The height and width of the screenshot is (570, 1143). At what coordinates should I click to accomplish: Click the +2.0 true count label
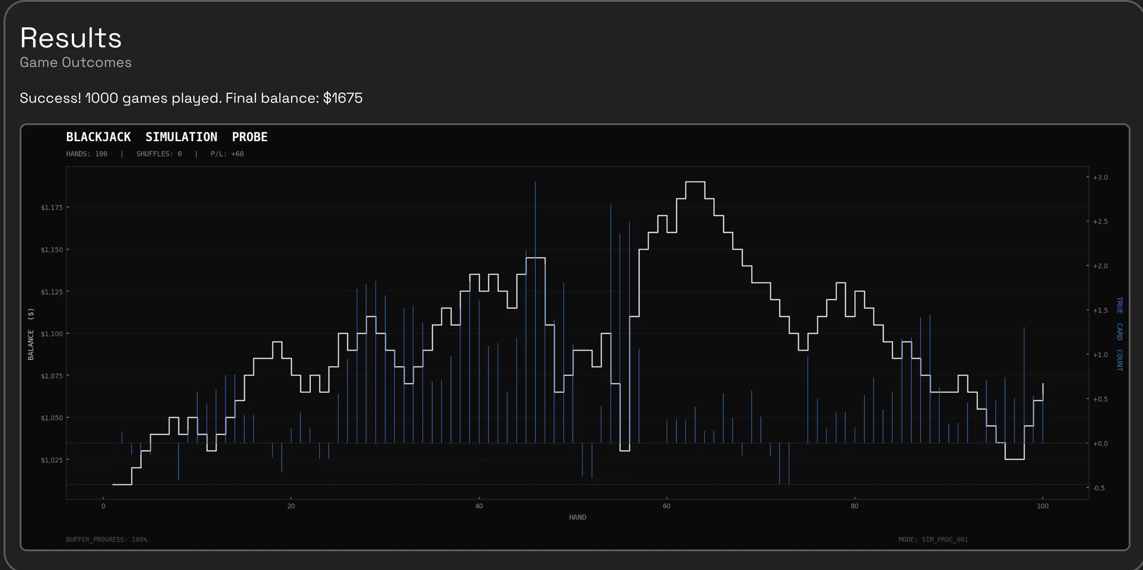pyautogui.click(x=1100, y=266)
